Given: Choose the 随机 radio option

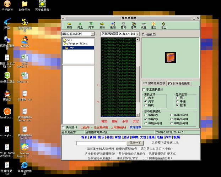Looking at the screenshot, I should point(146,105).
